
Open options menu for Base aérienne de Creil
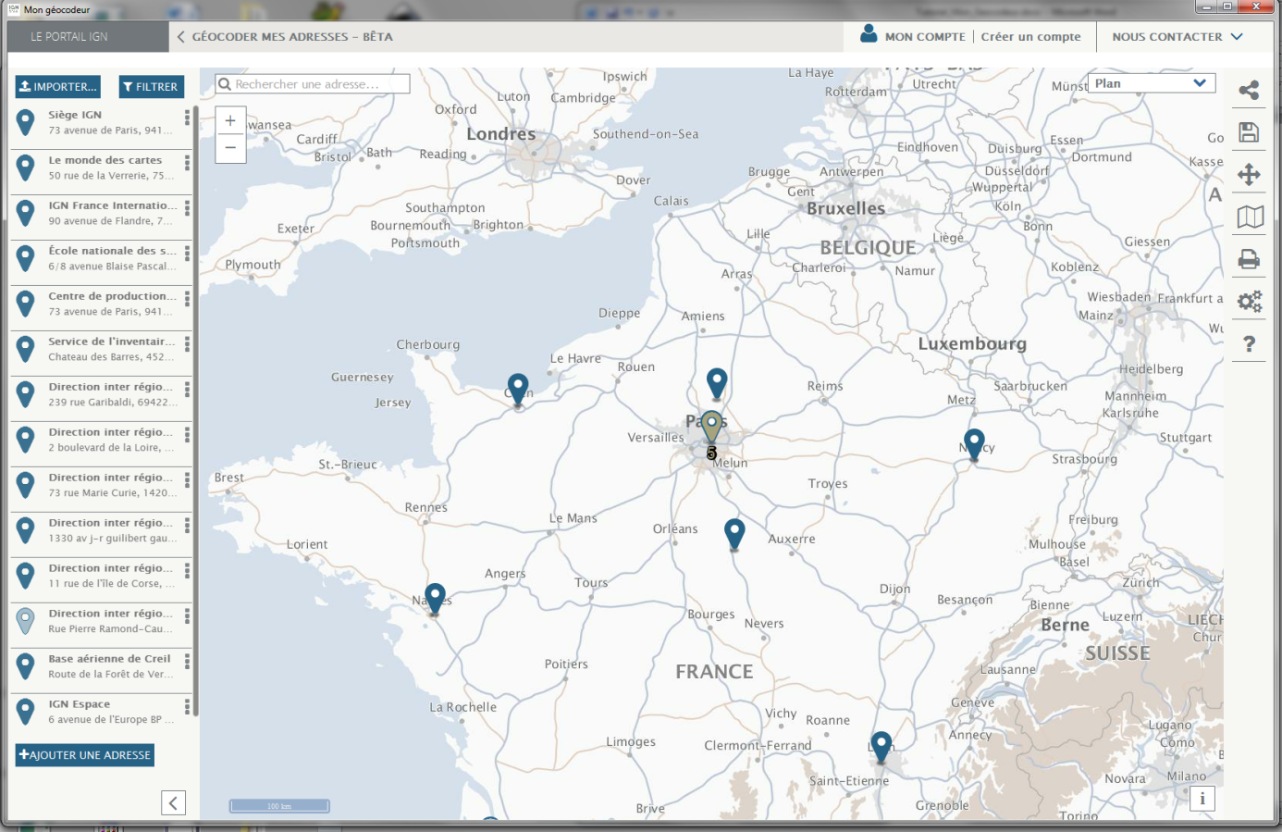(x=187, y=662)
